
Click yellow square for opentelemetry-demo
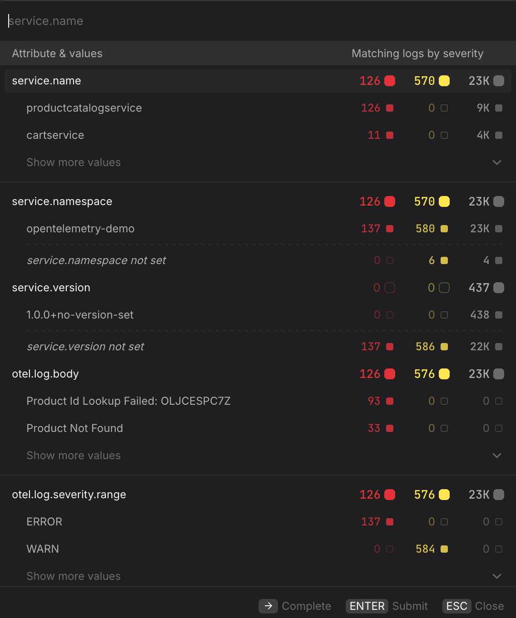444,229
